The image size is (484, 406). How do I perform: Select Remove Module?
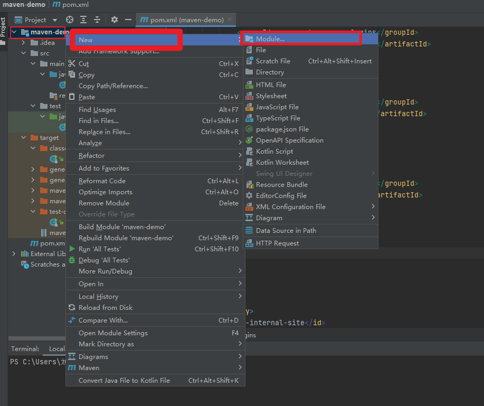[x=156, y=203]
